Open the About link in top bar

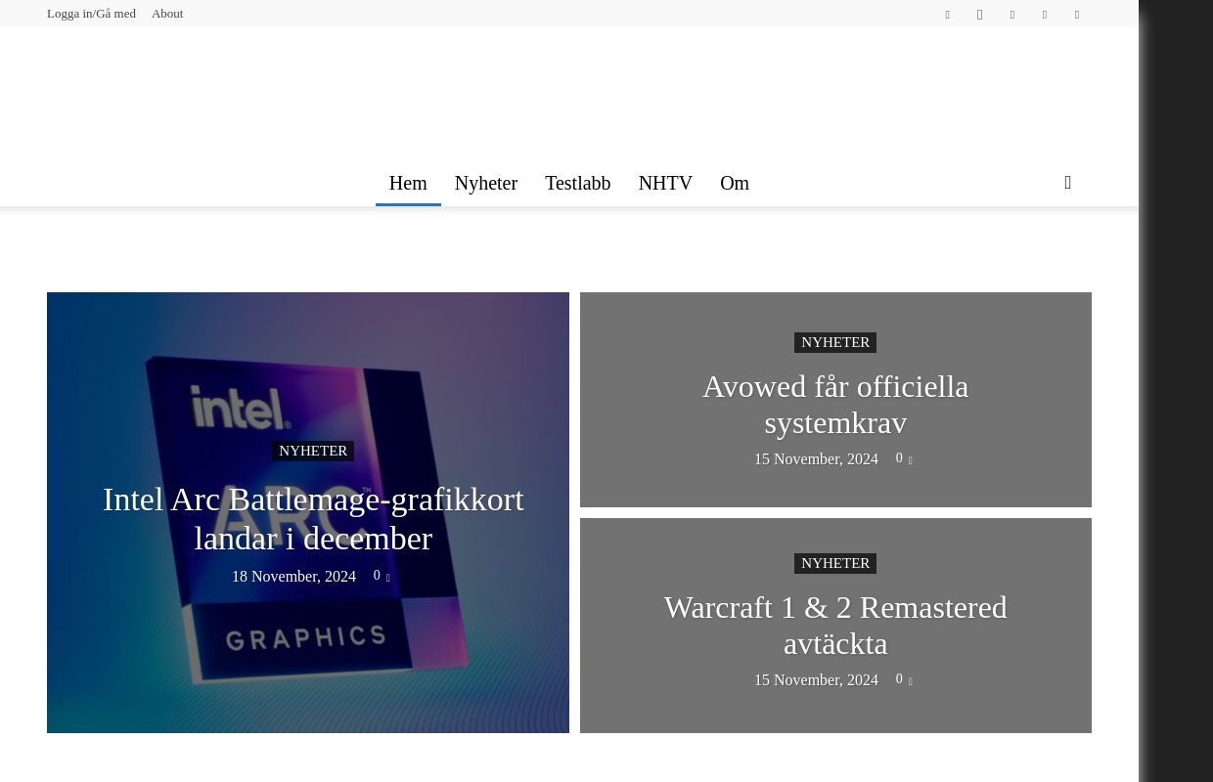167,14
